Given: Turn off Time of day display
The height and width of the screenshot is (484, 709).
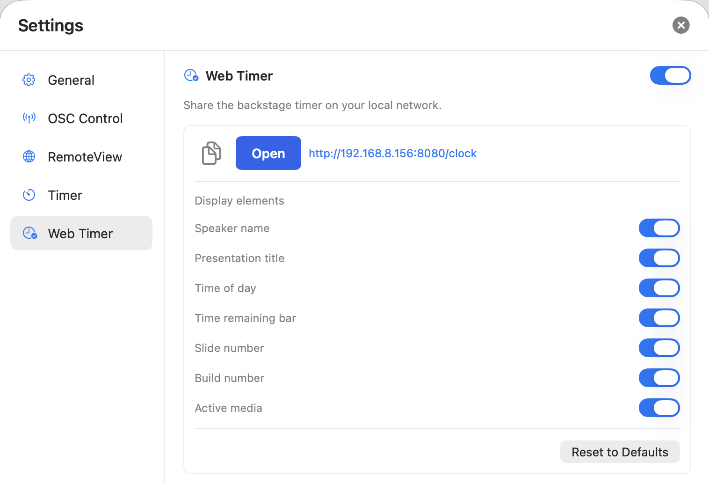Looking at the screenshot, I should tap(659, 288).
